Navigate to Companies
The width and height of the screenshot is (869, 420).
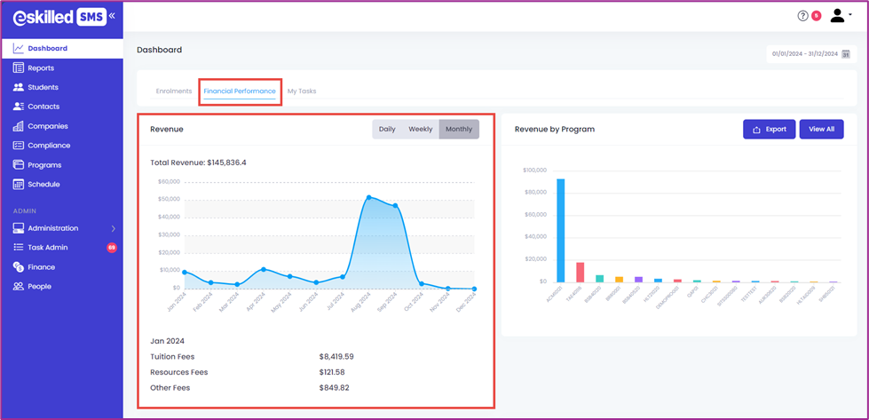(48, 126)
